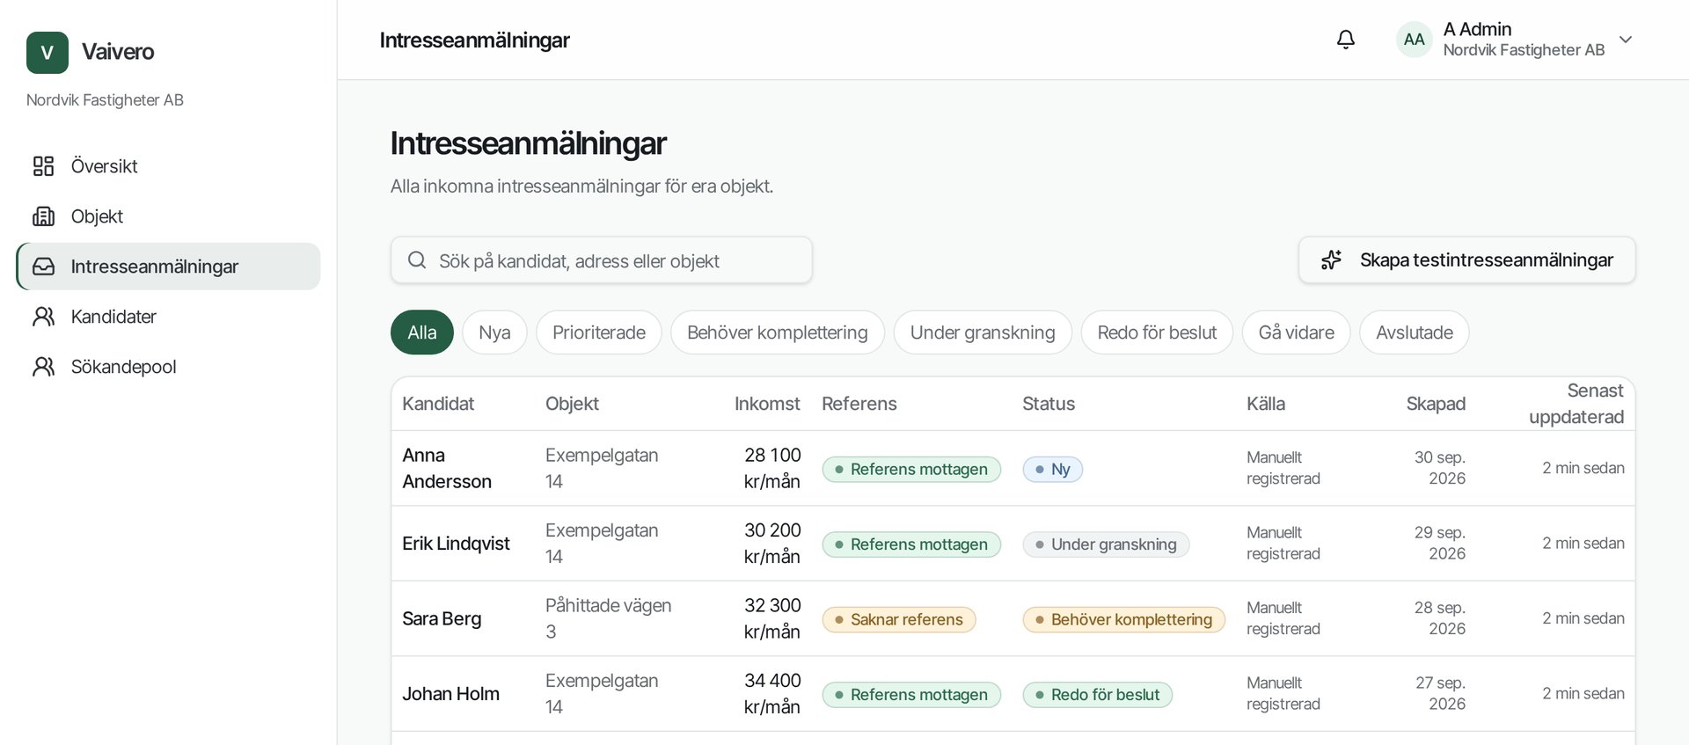Click the 30 200 kr/mån income
1689x745 pixels.
pos(772,544)
